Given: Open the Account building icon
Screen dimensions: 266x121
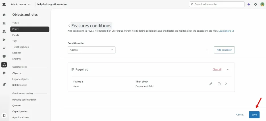Looking at the screenshot, I should 4,23.
